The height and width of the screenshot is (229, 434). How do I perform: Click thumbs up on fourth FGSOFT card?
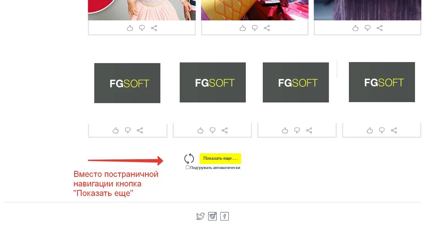[x=370, y=130]
